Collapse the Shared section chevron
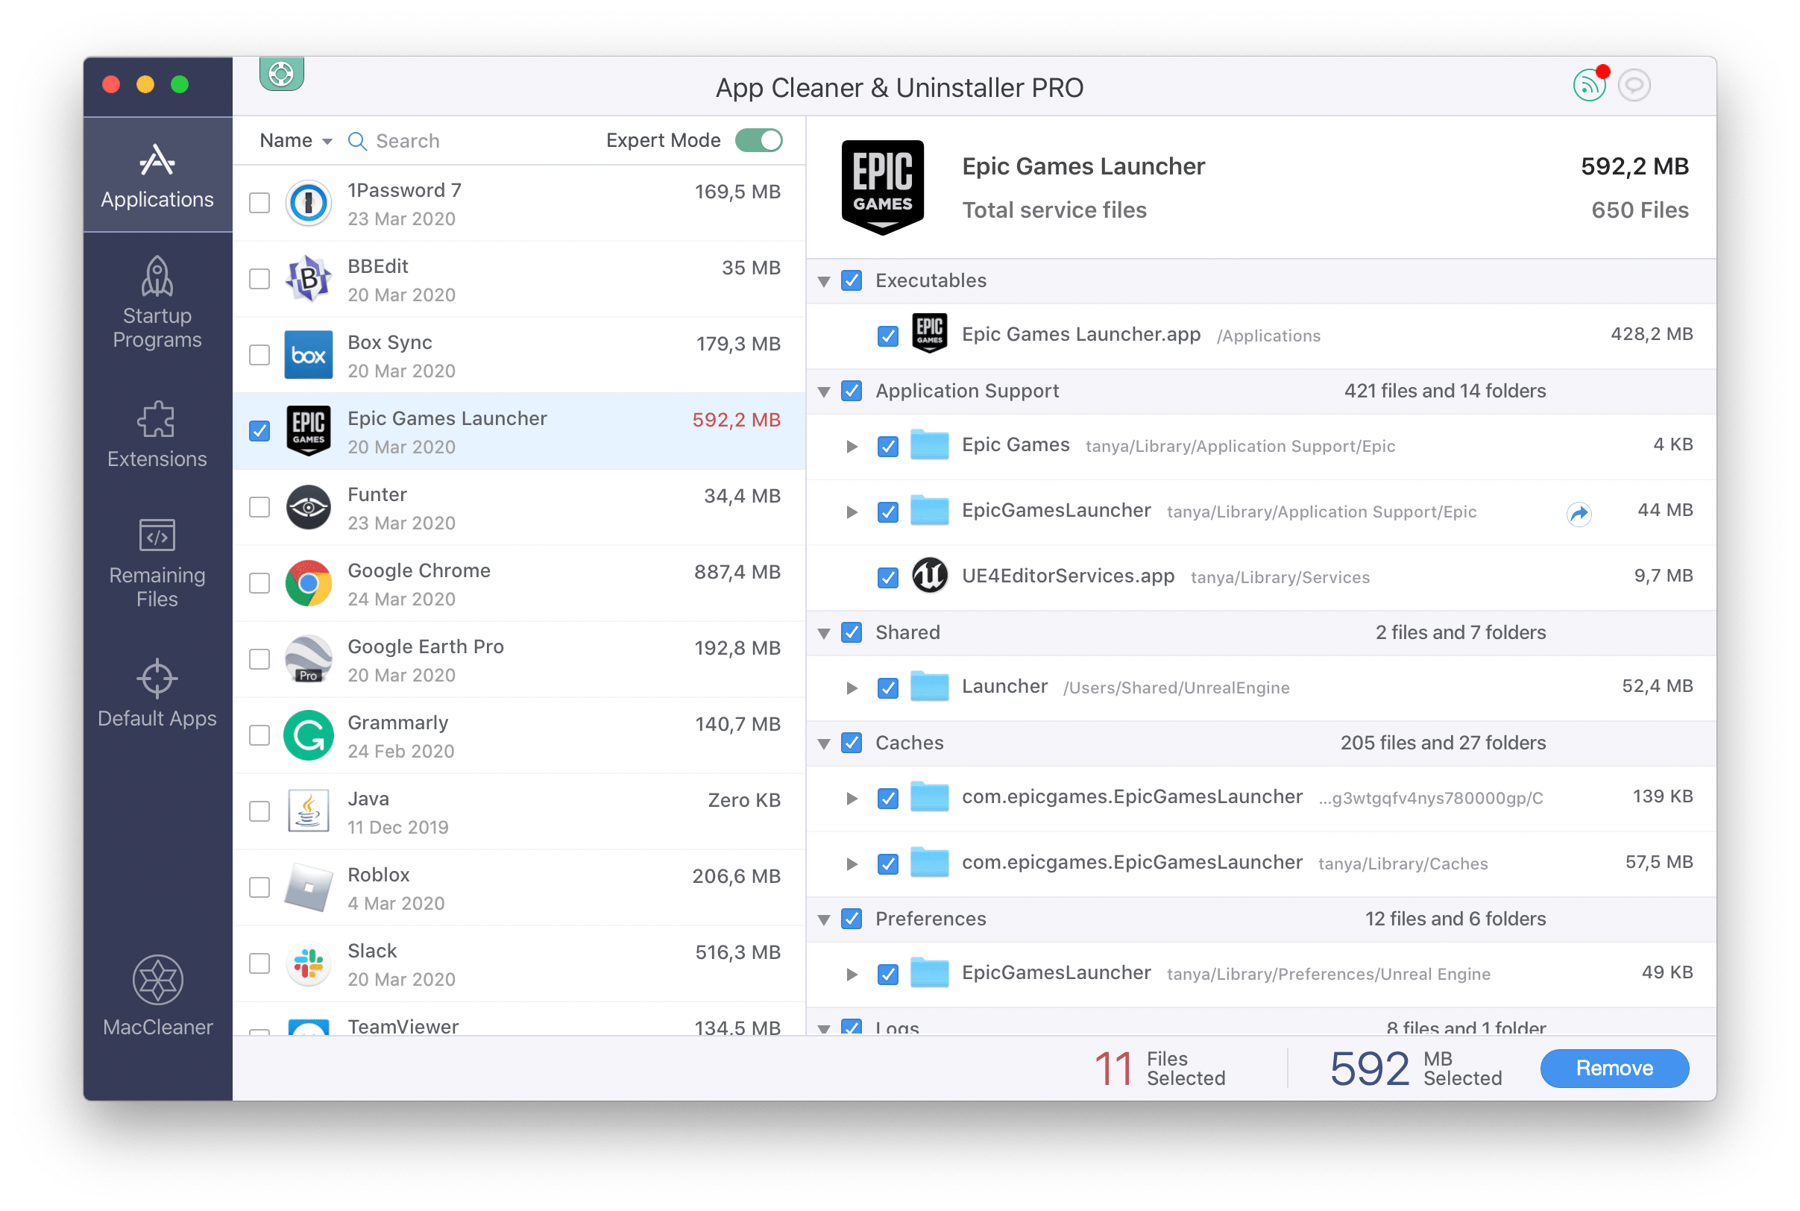Viewport: 1800px width, 1211px height. coord(834,631)
